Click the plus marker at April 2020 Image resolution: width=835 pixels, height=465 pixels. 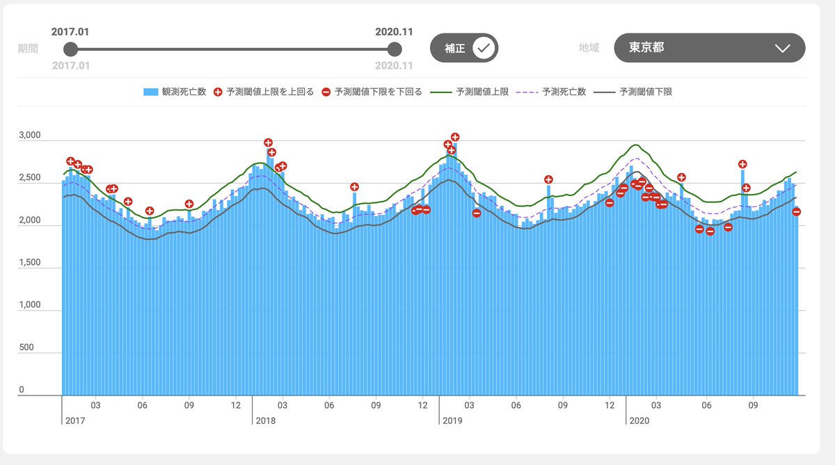click(681, 177)
